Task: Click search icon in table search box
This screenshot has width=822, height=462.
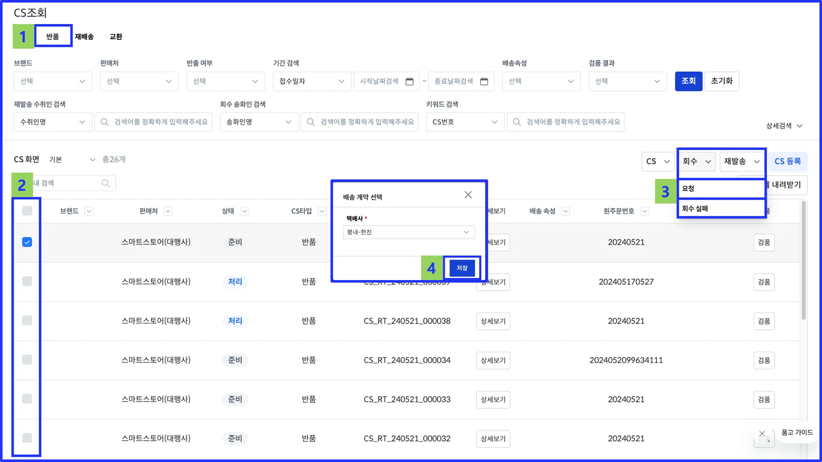Action: pyautogui.click(x=106, y=183)
